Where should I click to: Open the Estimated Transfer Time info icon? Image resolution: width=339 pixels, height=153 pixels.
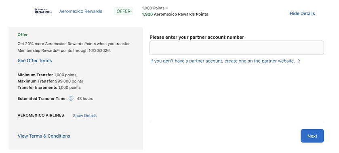[x=71, y=99]
